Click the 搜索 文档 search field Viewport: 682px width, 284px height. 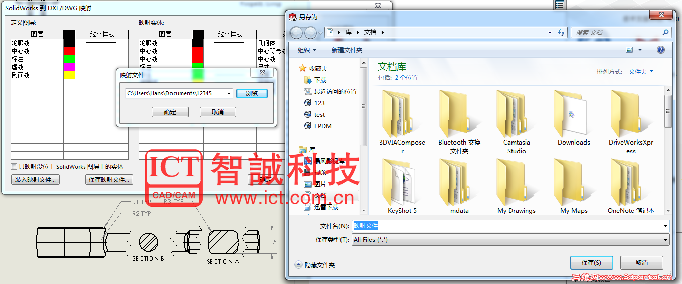pos(621,32)
